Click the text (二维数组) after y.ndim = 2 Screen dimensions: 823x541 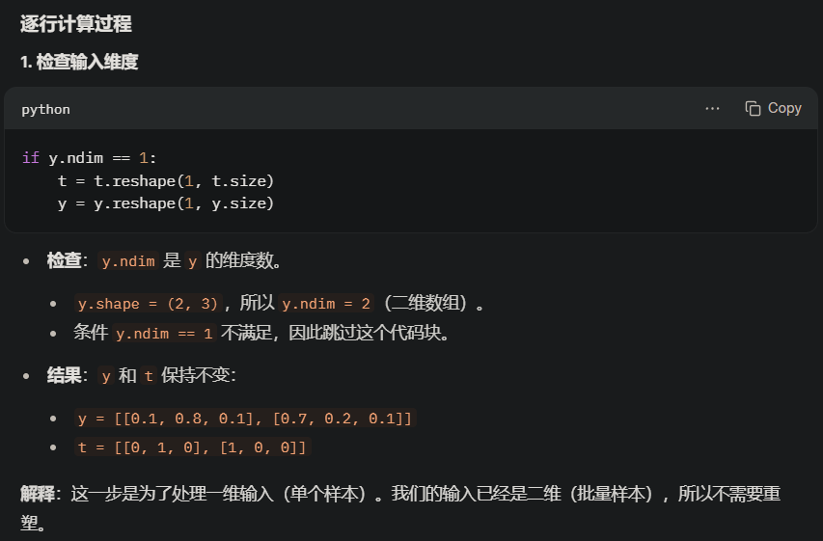425,304
